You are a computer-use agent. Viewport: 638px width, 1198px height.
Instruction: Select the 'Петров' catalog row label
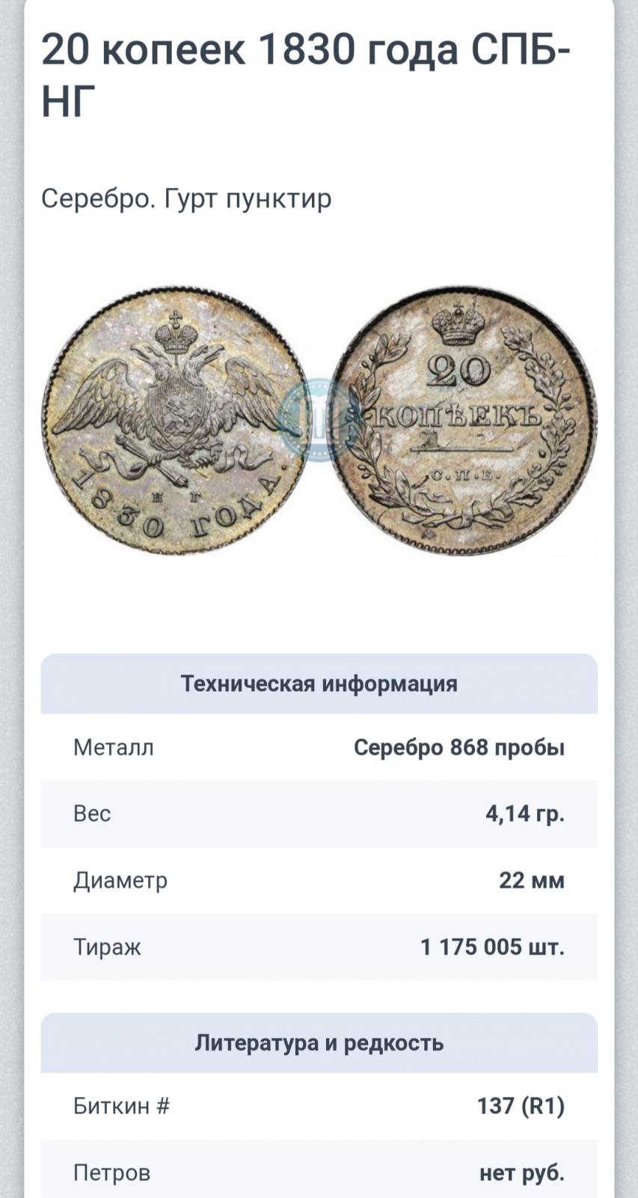[x=111, y=1173]
